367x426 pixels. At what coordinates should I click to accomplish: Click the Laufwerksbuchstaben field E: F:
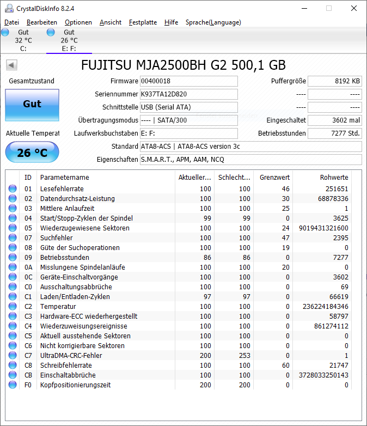pyautogui.click(x=189, y=133)
